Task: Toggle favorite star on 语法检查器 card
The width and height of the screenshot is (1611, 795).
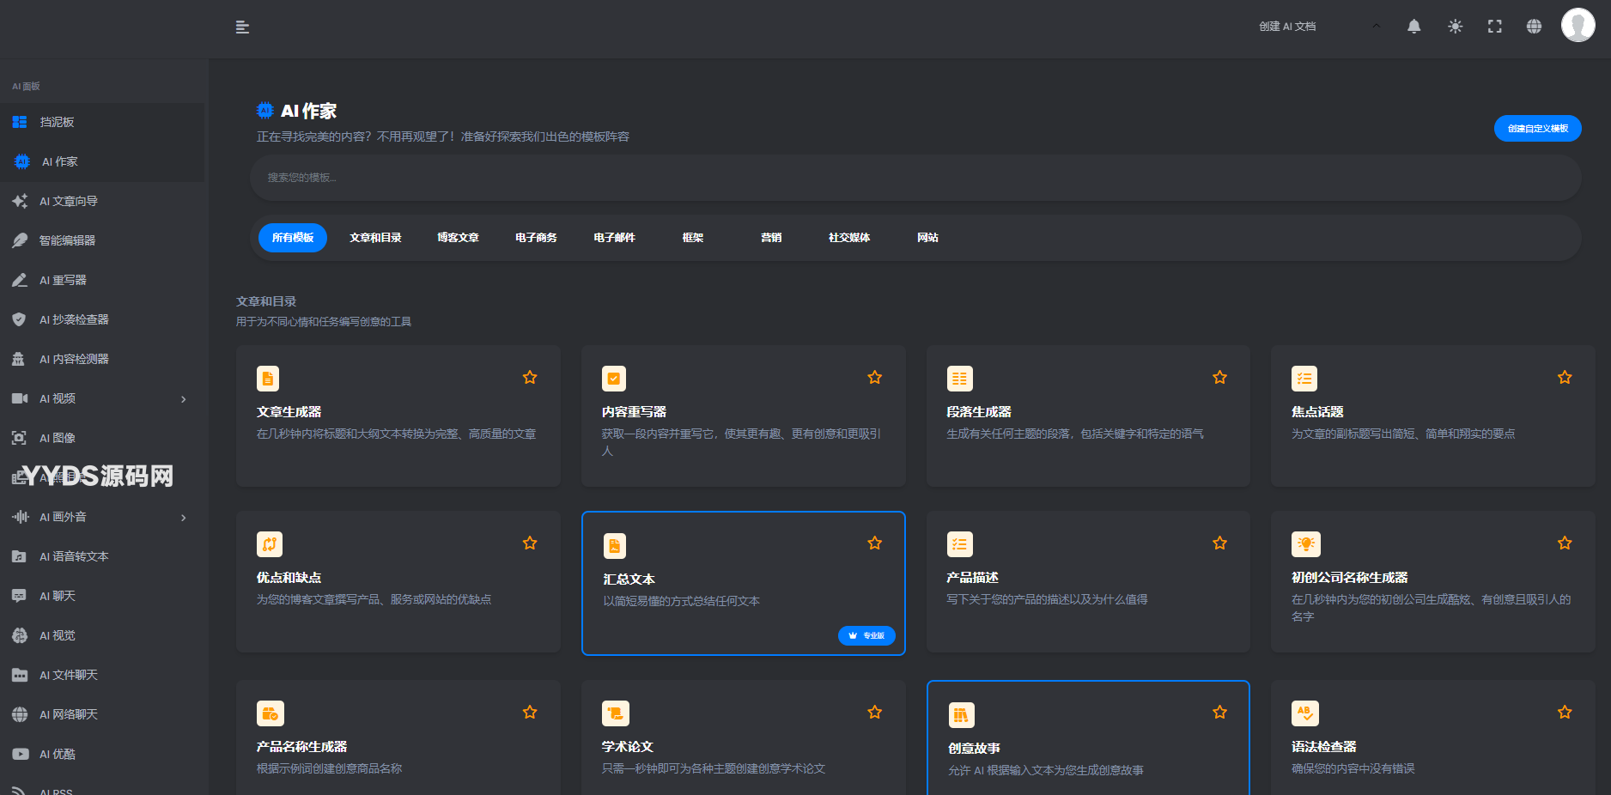Action: tap(1564, 713)
